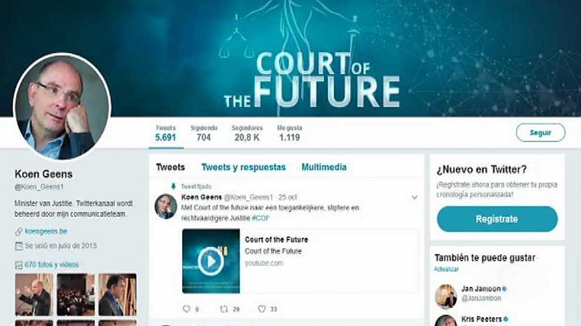The height and width of the screenshot is (326, 581).
Task: Select the Tweets tab
Action: point(171,167)
